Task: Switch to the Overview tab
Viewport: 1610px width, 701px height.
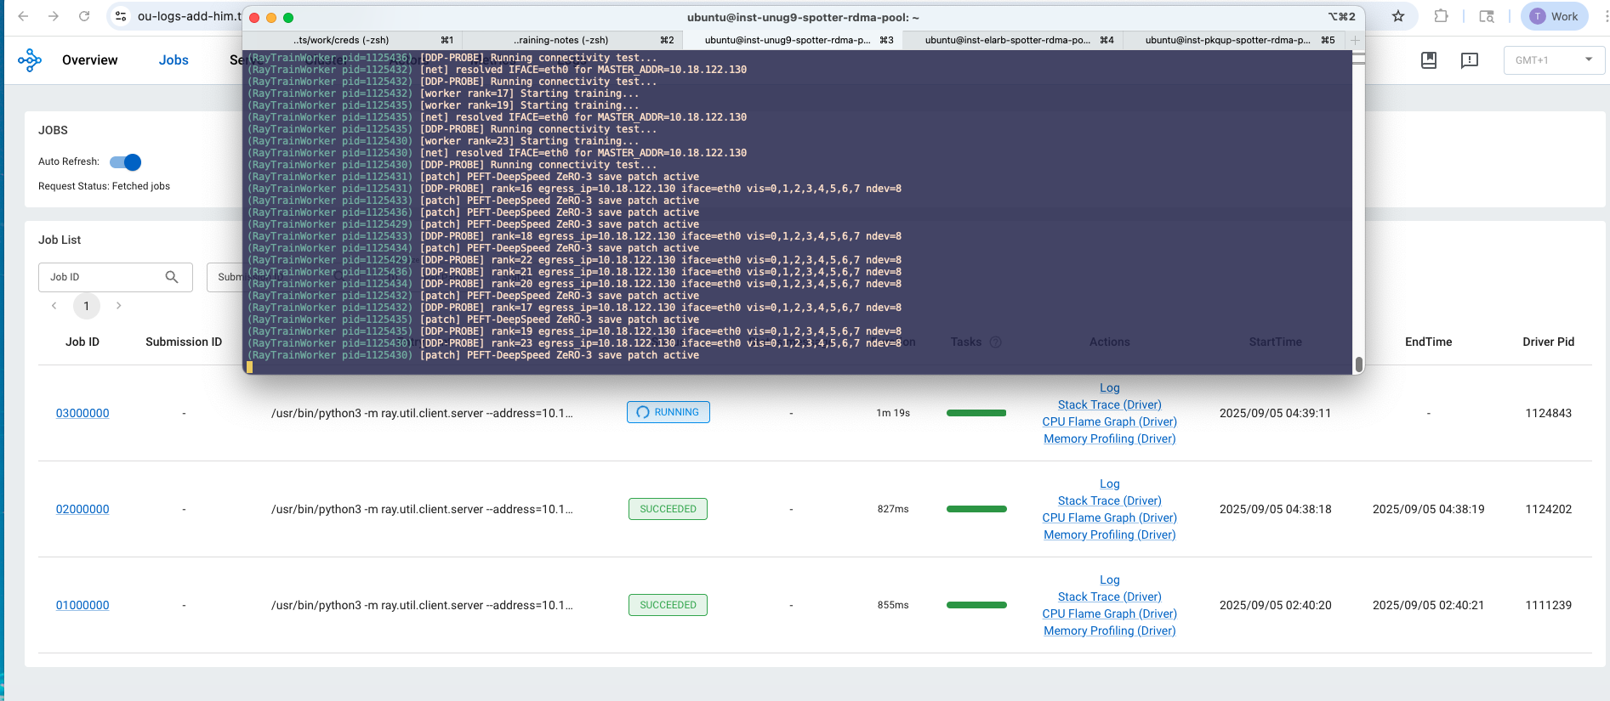Action: (x=89, y=60)
